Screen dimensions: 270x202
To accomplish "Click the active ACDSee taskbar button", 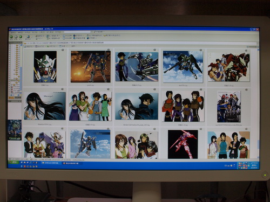I will [x=72, y=163].
